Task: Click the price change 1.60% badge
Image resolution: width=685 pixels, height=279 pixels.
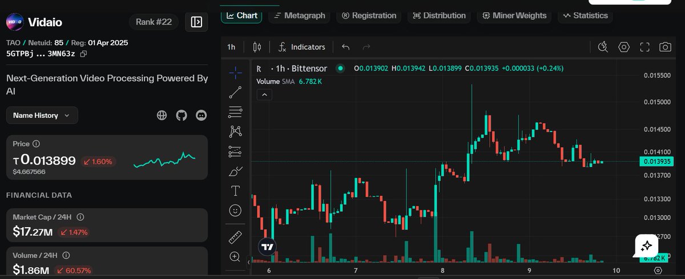Action: click(98, 161)
